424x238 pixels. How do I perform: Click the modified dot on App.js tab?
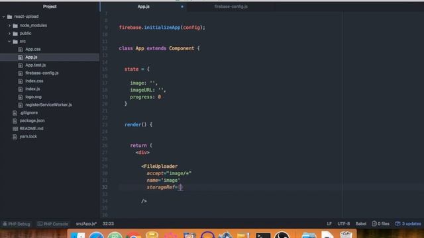182,7
